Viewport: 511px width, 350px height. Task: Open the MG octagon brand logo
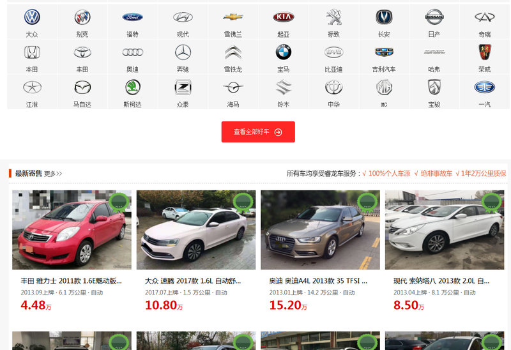click(x=384, y=88)
